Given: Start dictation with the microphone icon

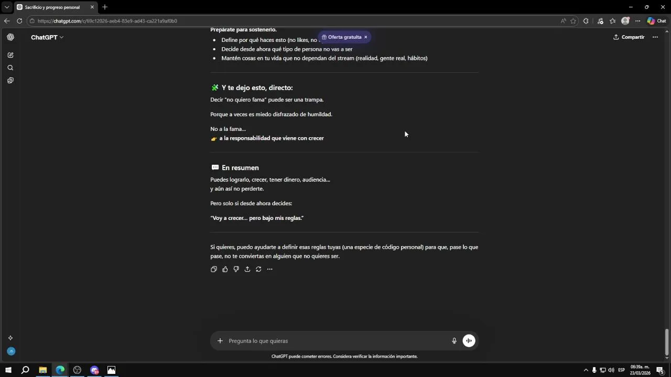Looking at the screenshot, I should coord(454,341).
